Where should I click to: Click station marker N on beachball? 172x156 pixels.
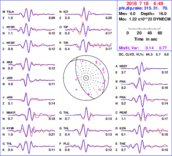click(x=76, y=90)
